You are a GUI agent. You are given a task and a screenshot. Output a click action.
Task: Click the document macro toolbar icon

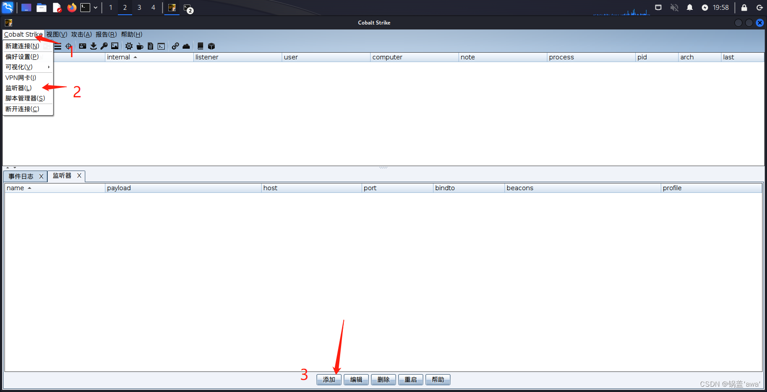pos(150,46)
